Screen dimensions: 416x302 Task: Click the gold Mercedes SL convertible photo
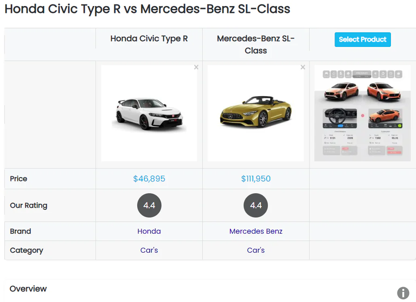point(256,114)
